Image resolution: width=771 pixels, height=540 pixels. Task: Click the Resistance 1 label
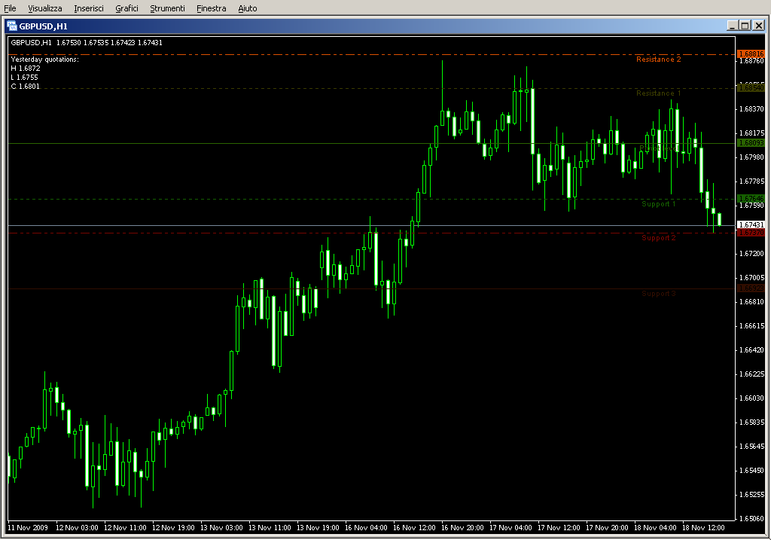658,93
